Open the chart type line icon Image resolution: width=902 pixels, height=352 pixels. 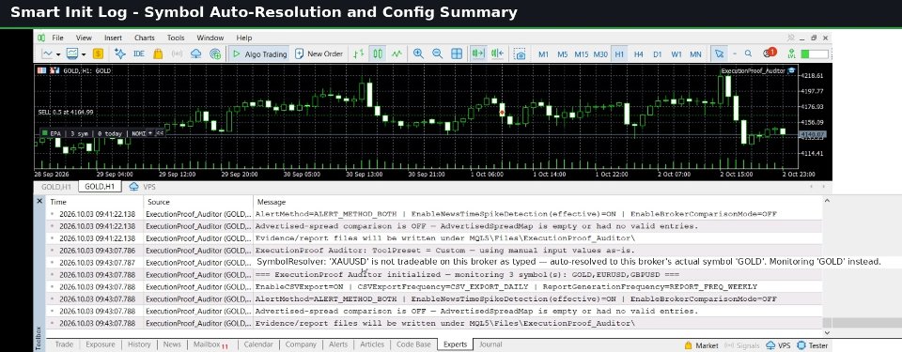tap(47, 54)
